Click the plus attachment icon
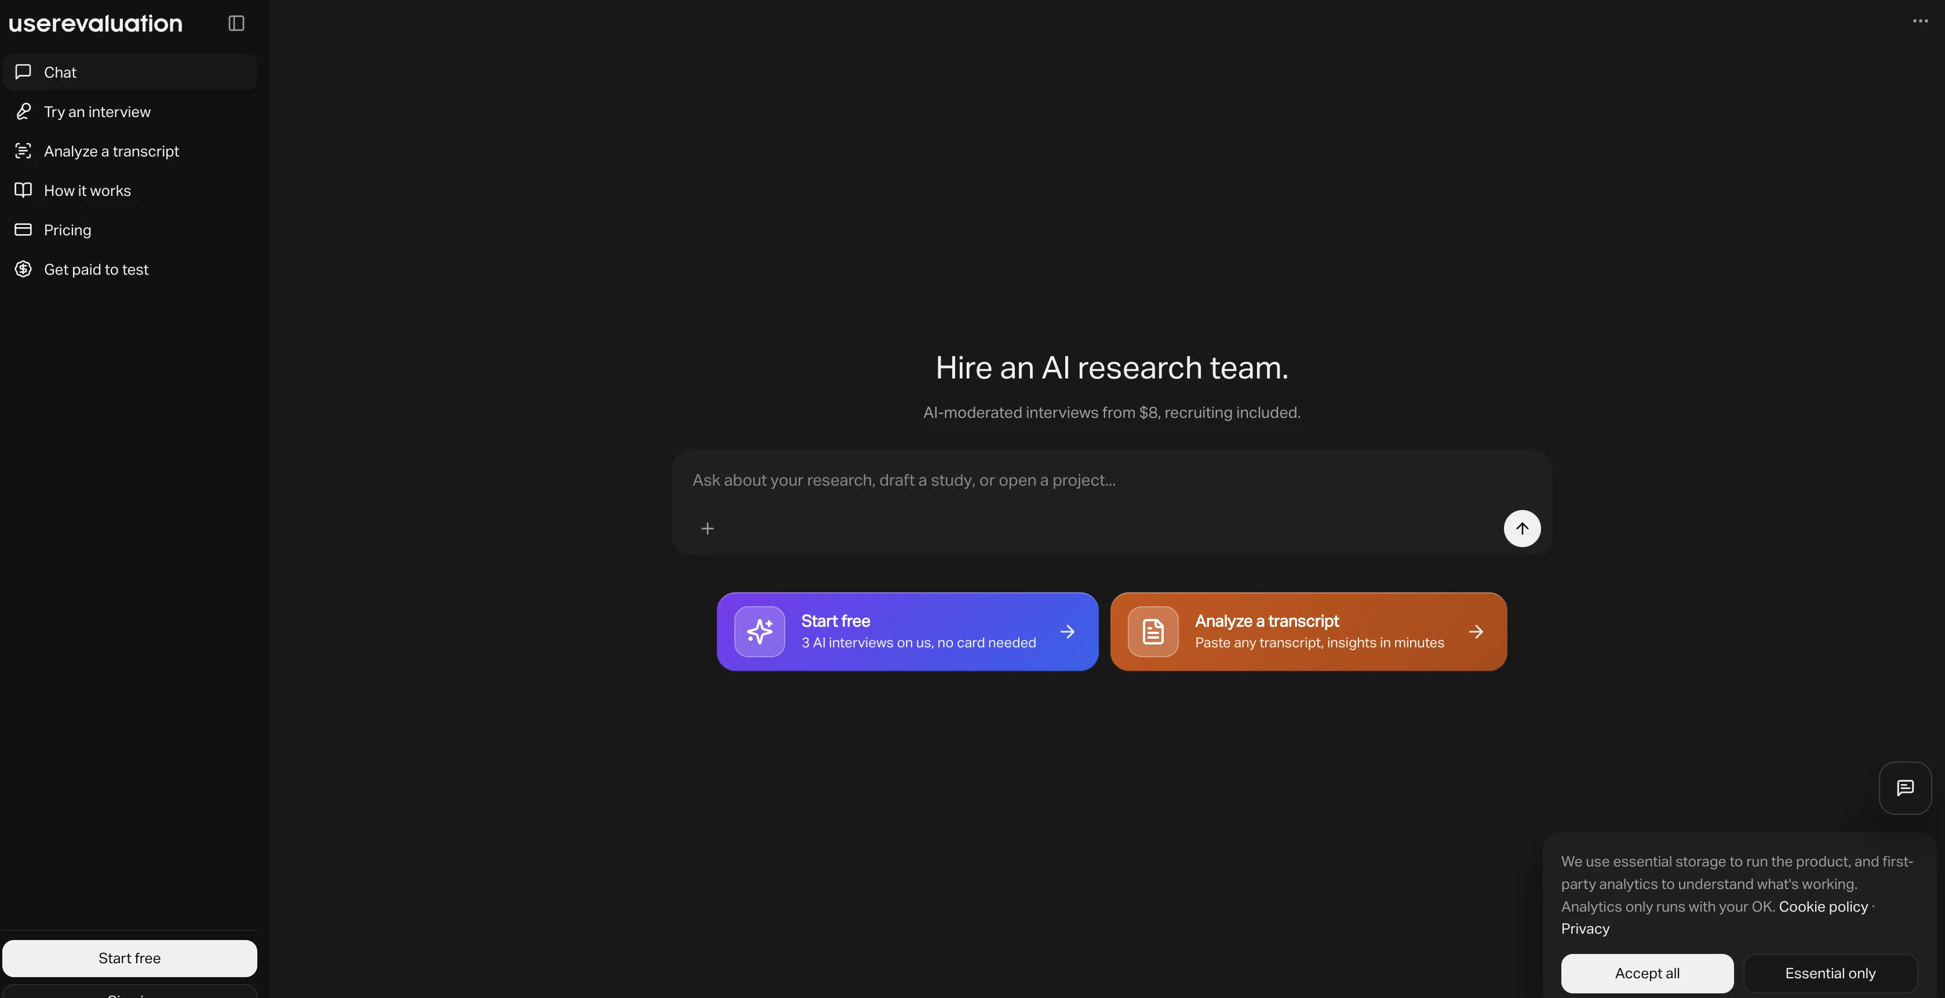Image resolution: width=1945 pixels, height=998 pixels. [708, 529]
